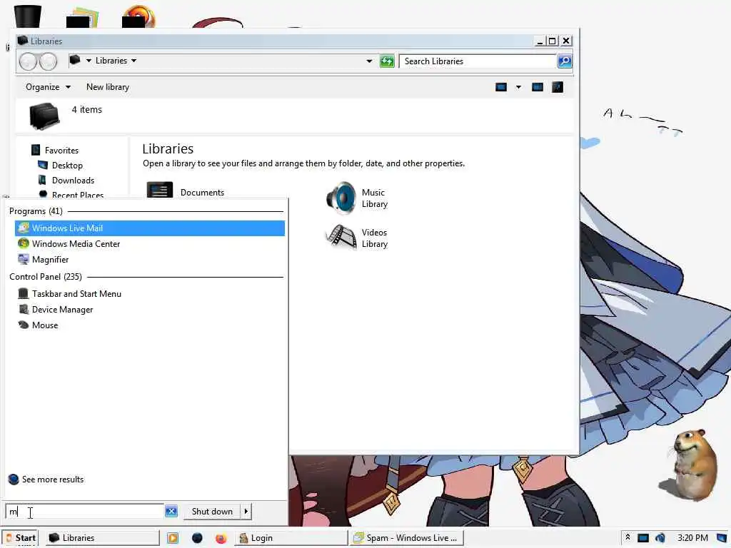
Task: Click the green Refresh button
Action: pos(387,61)
